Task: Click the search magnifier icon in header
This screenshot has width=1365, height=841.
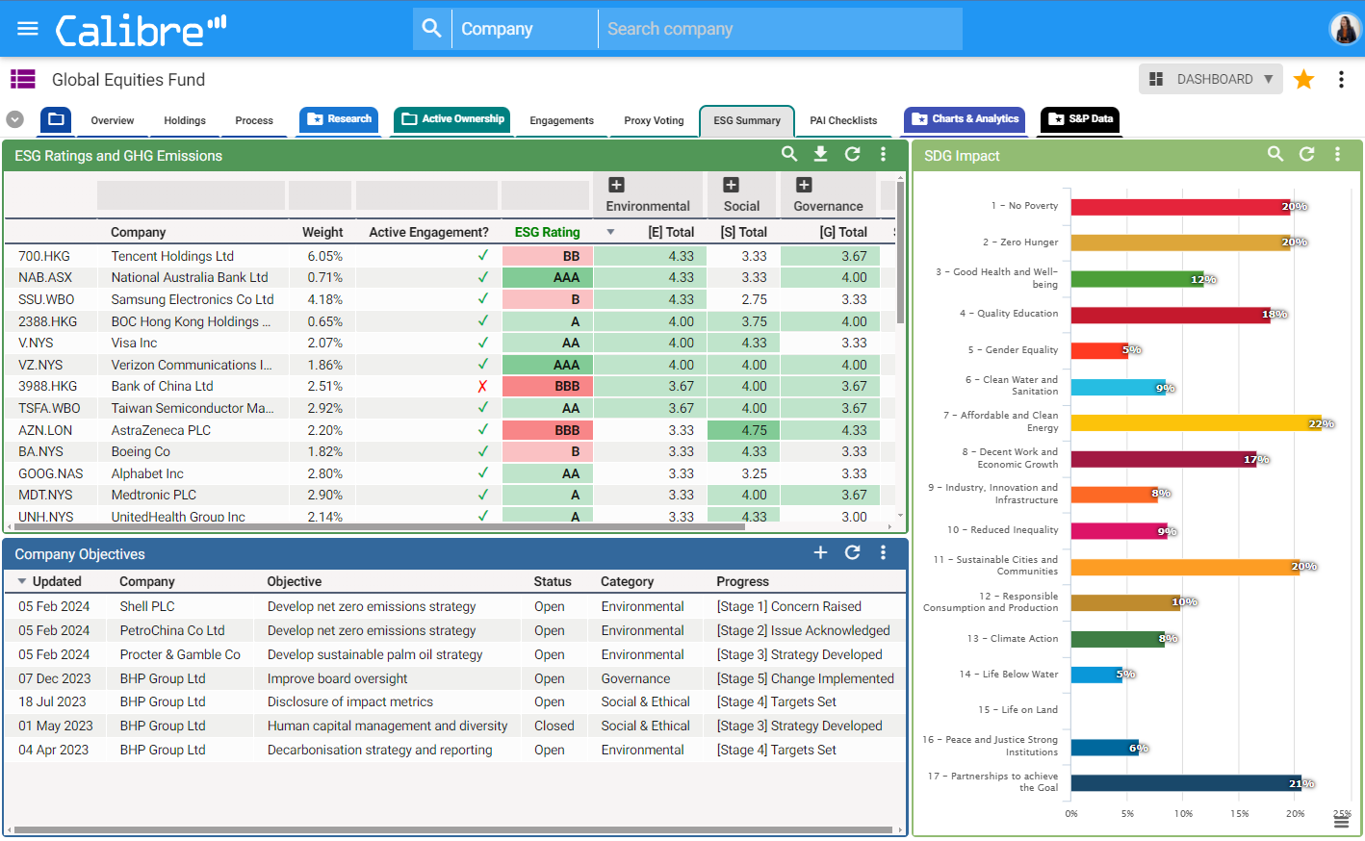Action: point(432,29)
